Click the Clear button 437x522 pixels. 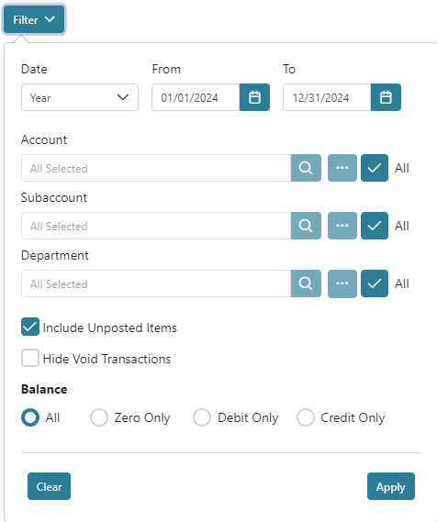[49, 486]
